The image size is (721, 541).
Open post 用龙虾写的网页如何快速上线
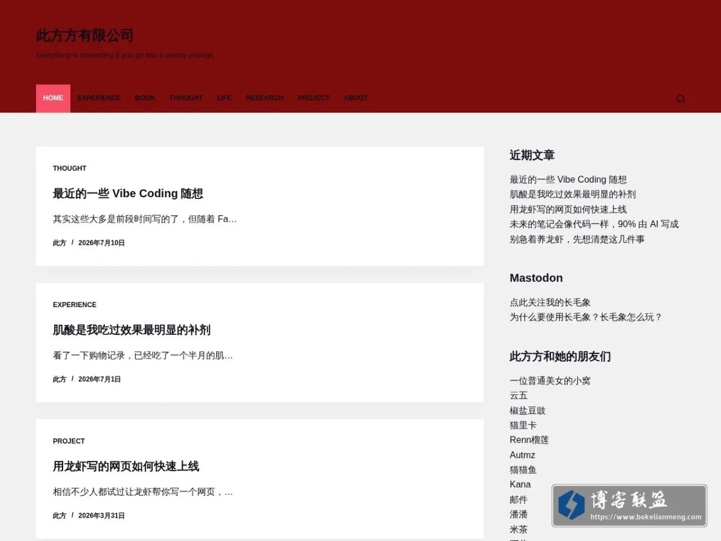126,466
